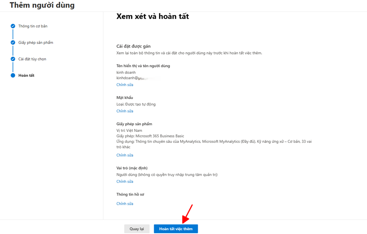Screen dimensions: 367x234
Task: Select the Hoàn tất step label
Action: pyautogui.click(x=26, y=76)
